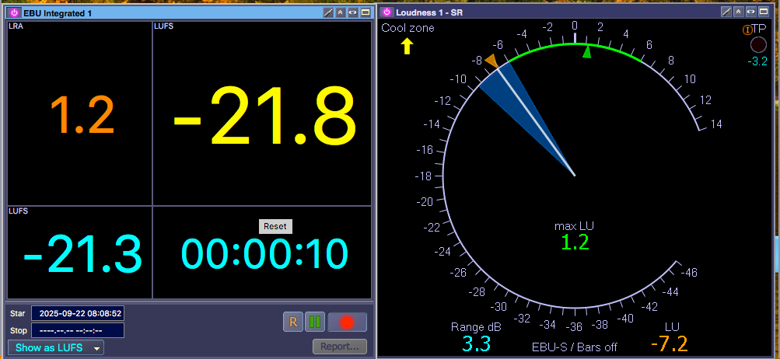Toggle power button of Loudness 1 - SR
Screen dimensions: 780x359
tap(387, 12)
